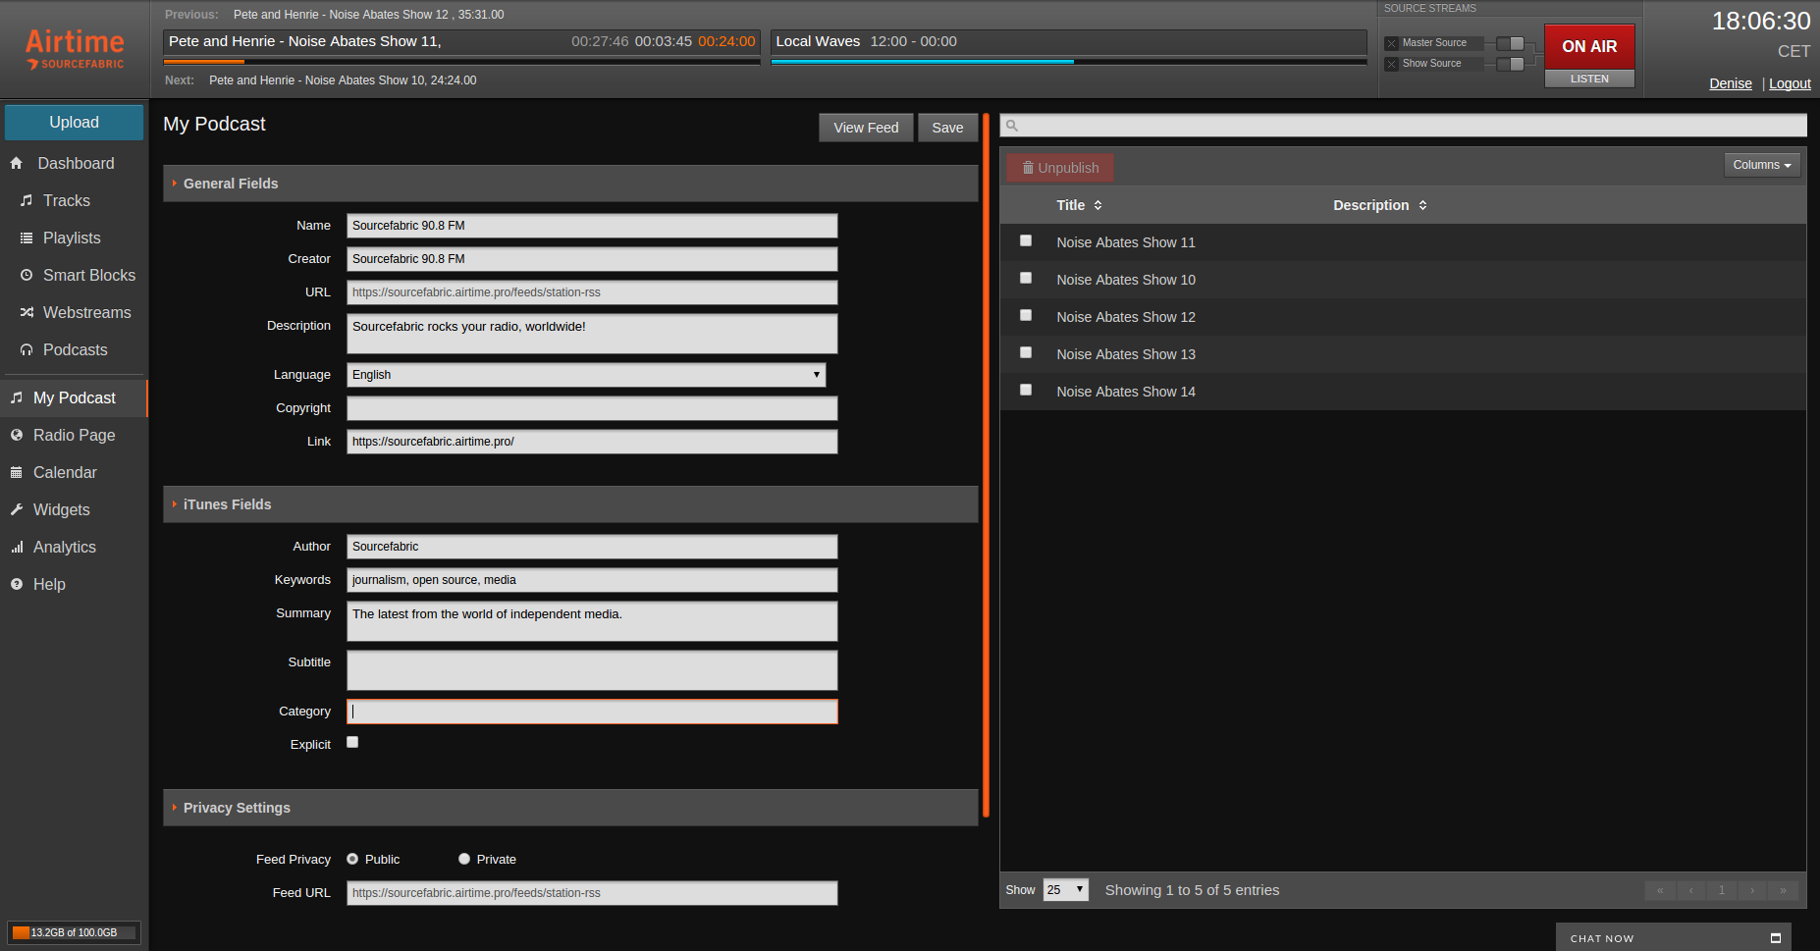Image resolution: width=1820 pixels, height=951 pixels.
Task: Expand the Chat Now window icon
Action: pyautogui.click(x=1775, y=938)
